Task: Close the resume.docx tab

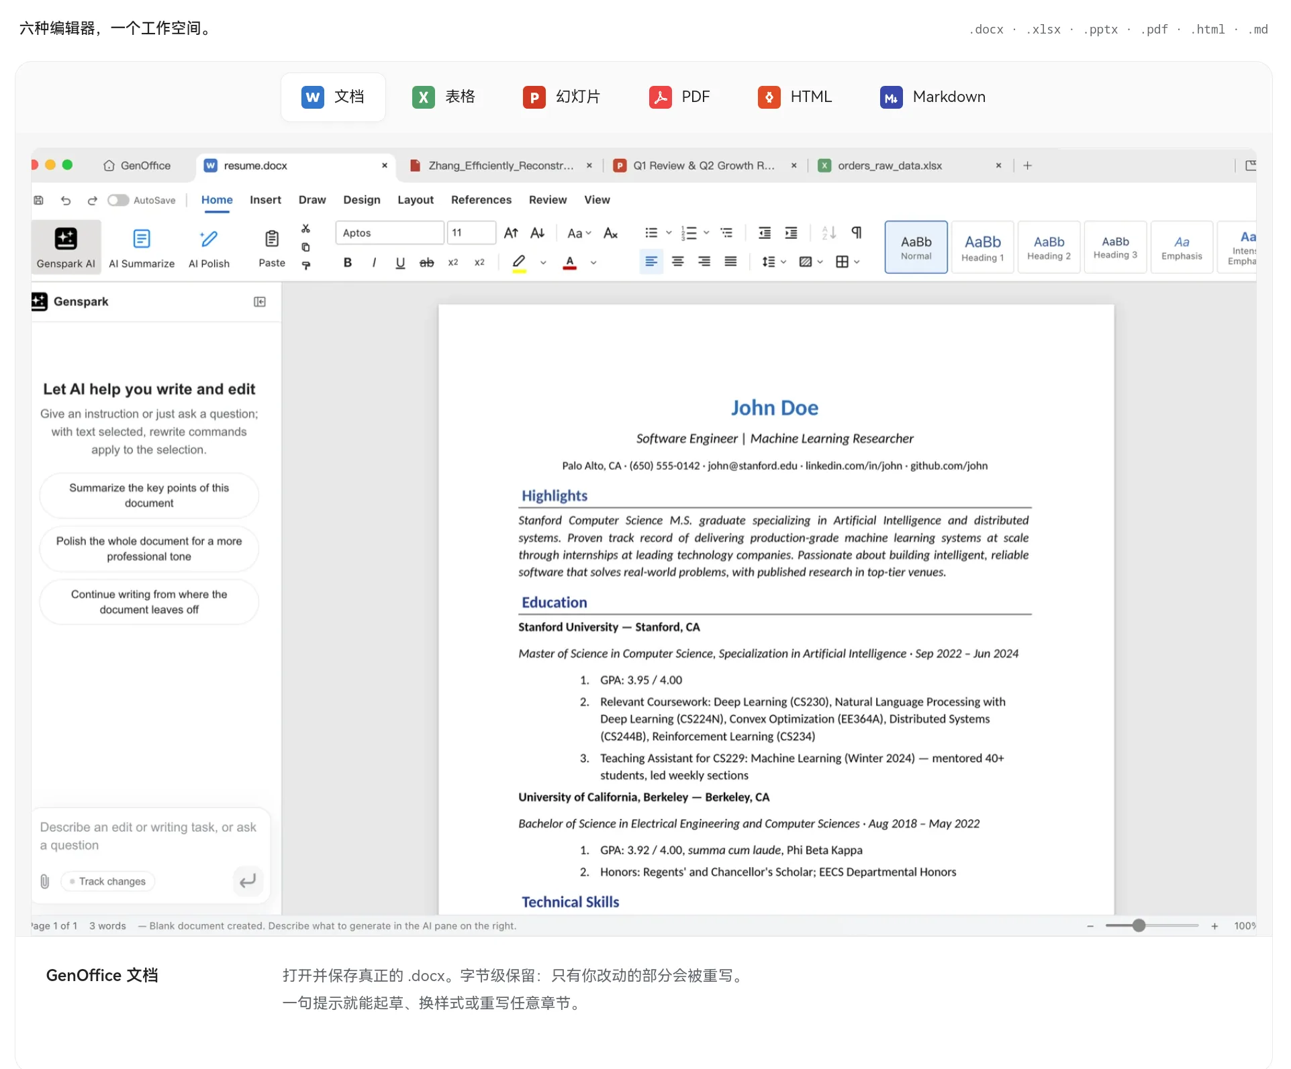Action: [385, 166]
